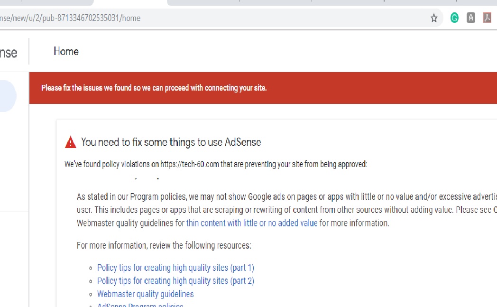
Task: Open 'thin content with little or no added value' link
Action: tap(252, 223)
